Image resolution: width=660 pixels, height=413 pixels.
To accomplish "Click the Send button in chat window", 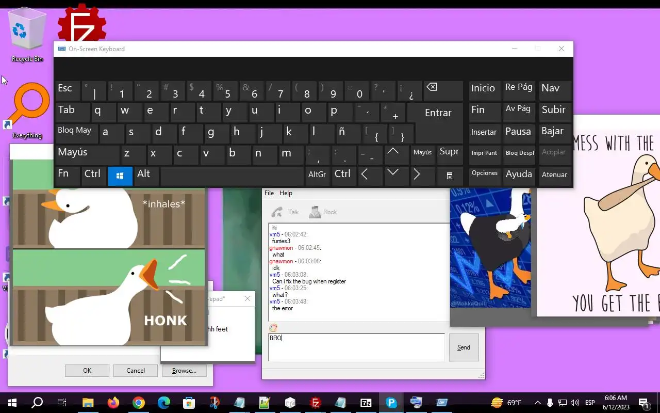I will (464, 347).
